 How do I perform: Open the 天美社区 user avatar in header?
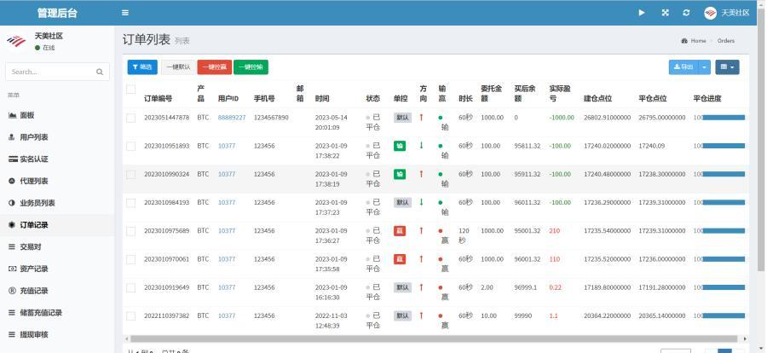coord(710,13)
